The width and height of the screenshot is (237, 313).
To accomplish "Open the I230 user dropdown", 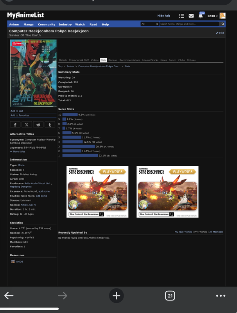I will point(212,16).
